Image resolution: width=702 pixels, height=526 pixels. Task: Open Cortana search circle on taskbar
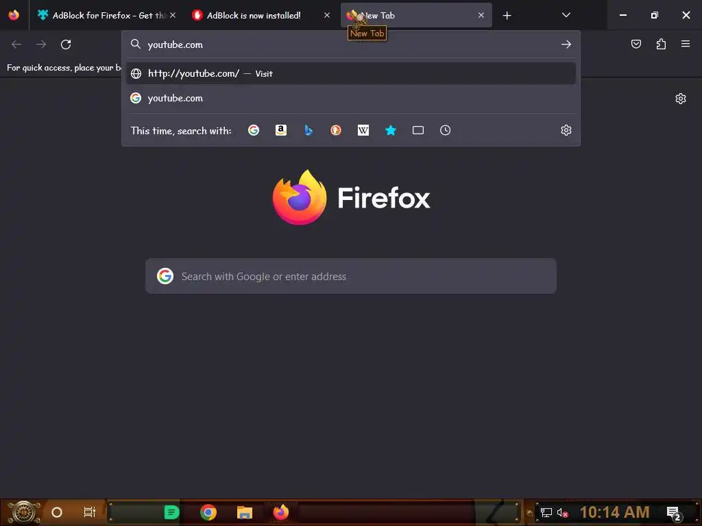click(57, 512)
